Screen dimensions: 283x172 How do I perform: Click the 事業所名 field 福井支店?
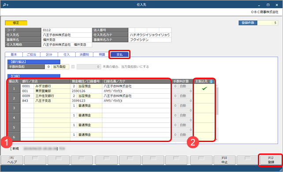click(67, 40)
